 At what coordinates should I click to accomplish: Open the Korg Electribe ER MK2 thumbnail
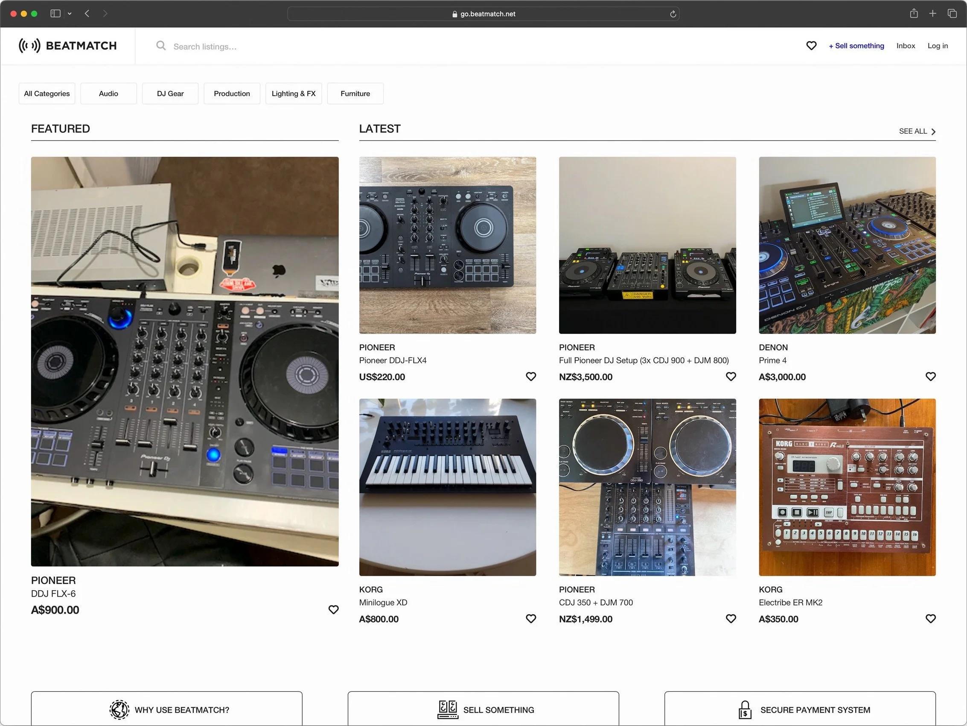click(x=847, y=486)
